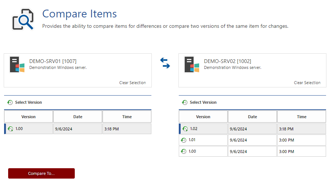Click the DEMO-SRV02 Windows server icon
This screenshot has width=332, height=186.
(x=192, y=64)
